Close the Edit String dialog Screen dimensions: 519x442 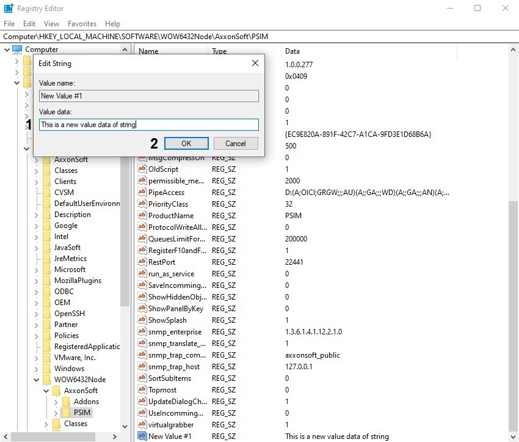click(x=255, y=63)
